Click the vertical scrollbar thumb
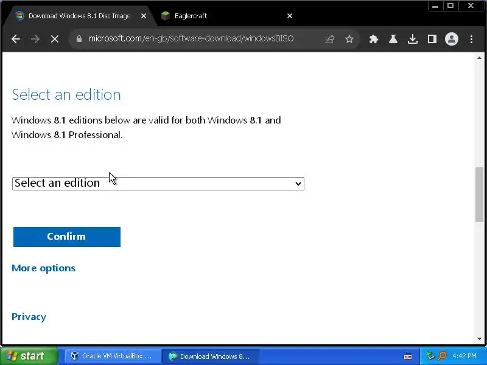Image resolution: width=487 pixels, height=365 pixels. pos(479,195)
